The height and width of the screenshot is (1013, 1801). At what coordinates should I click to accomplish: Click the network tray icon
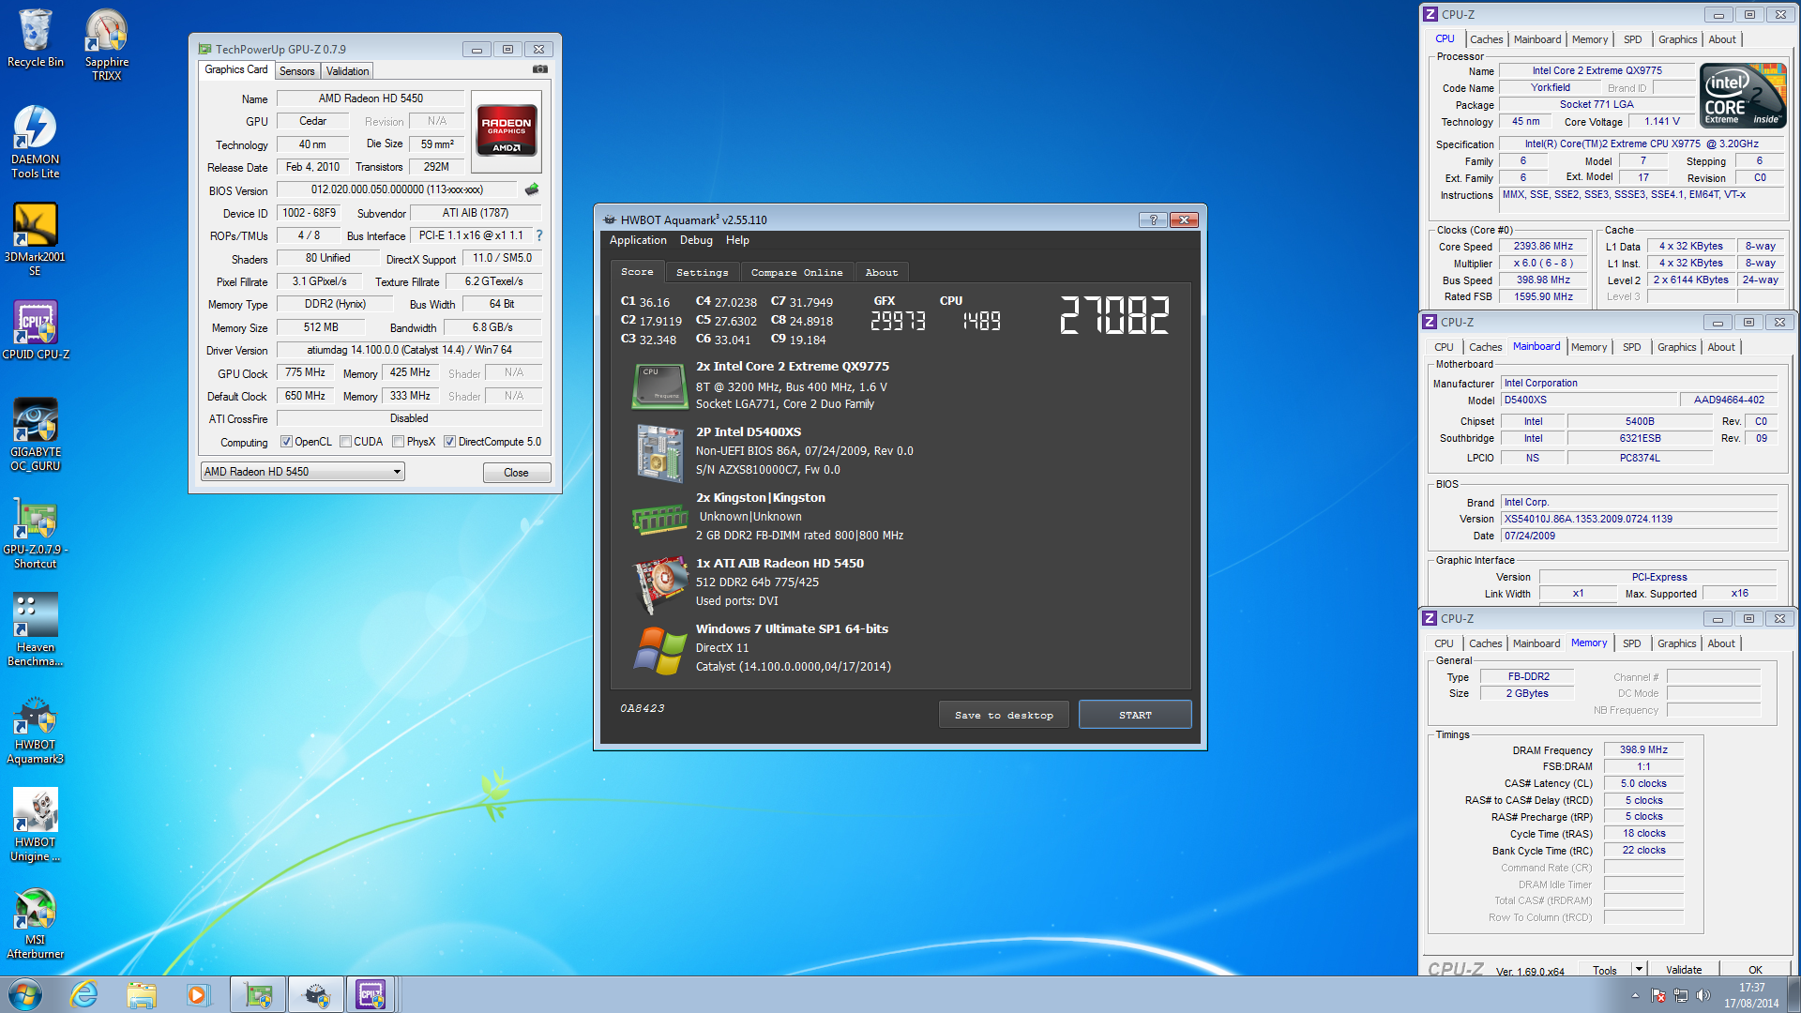[x=1680, y=995]
